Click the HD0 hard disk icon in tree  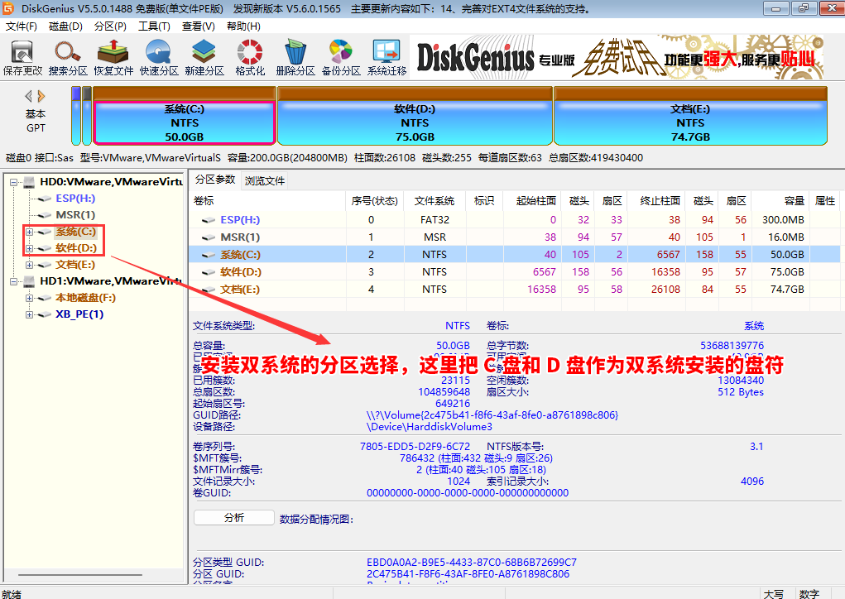30,181
